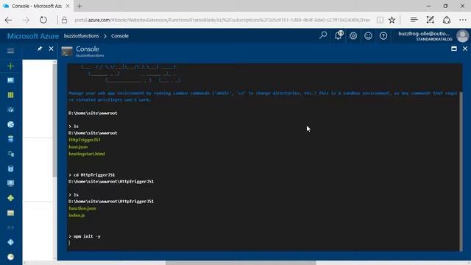Add the page to favorites with star icon
The image size is (471, 265).
tap(392, 20)
